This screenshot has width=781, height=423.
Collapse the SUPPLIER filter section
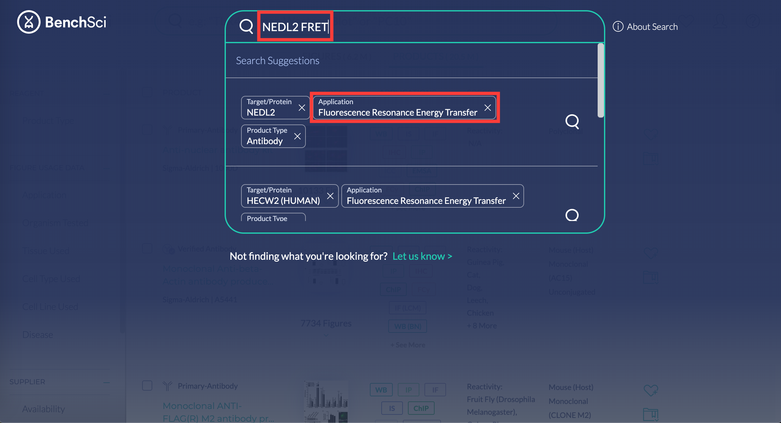(x=107, y=382)
